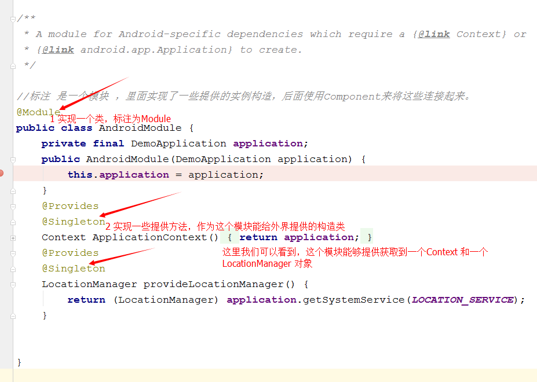Remove the breakpoint on the 'this.application' line

pos(1,173)
